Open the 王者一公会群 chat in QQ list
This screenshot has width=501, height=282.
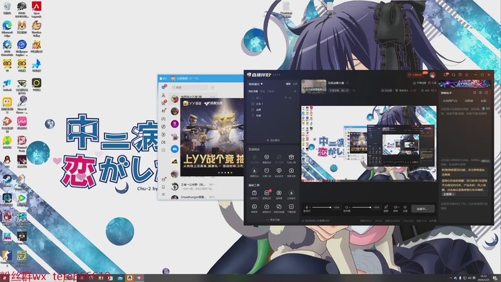point(193,186)
